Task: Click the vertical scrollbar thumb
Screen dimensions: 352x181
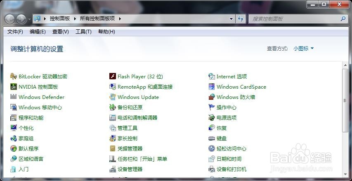Action: point(345,101)
